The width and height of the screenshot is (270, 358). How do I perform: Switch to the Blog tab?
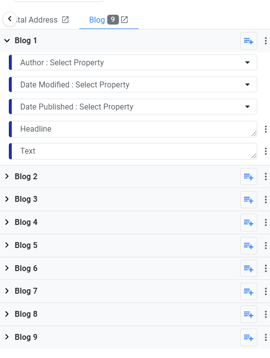click(97, 20)
